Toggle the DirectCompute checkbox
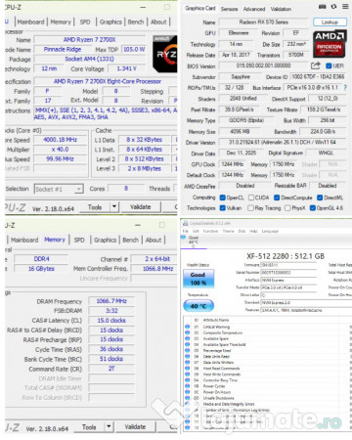Viewport: 352px width, 440px height. click(277, 198)
